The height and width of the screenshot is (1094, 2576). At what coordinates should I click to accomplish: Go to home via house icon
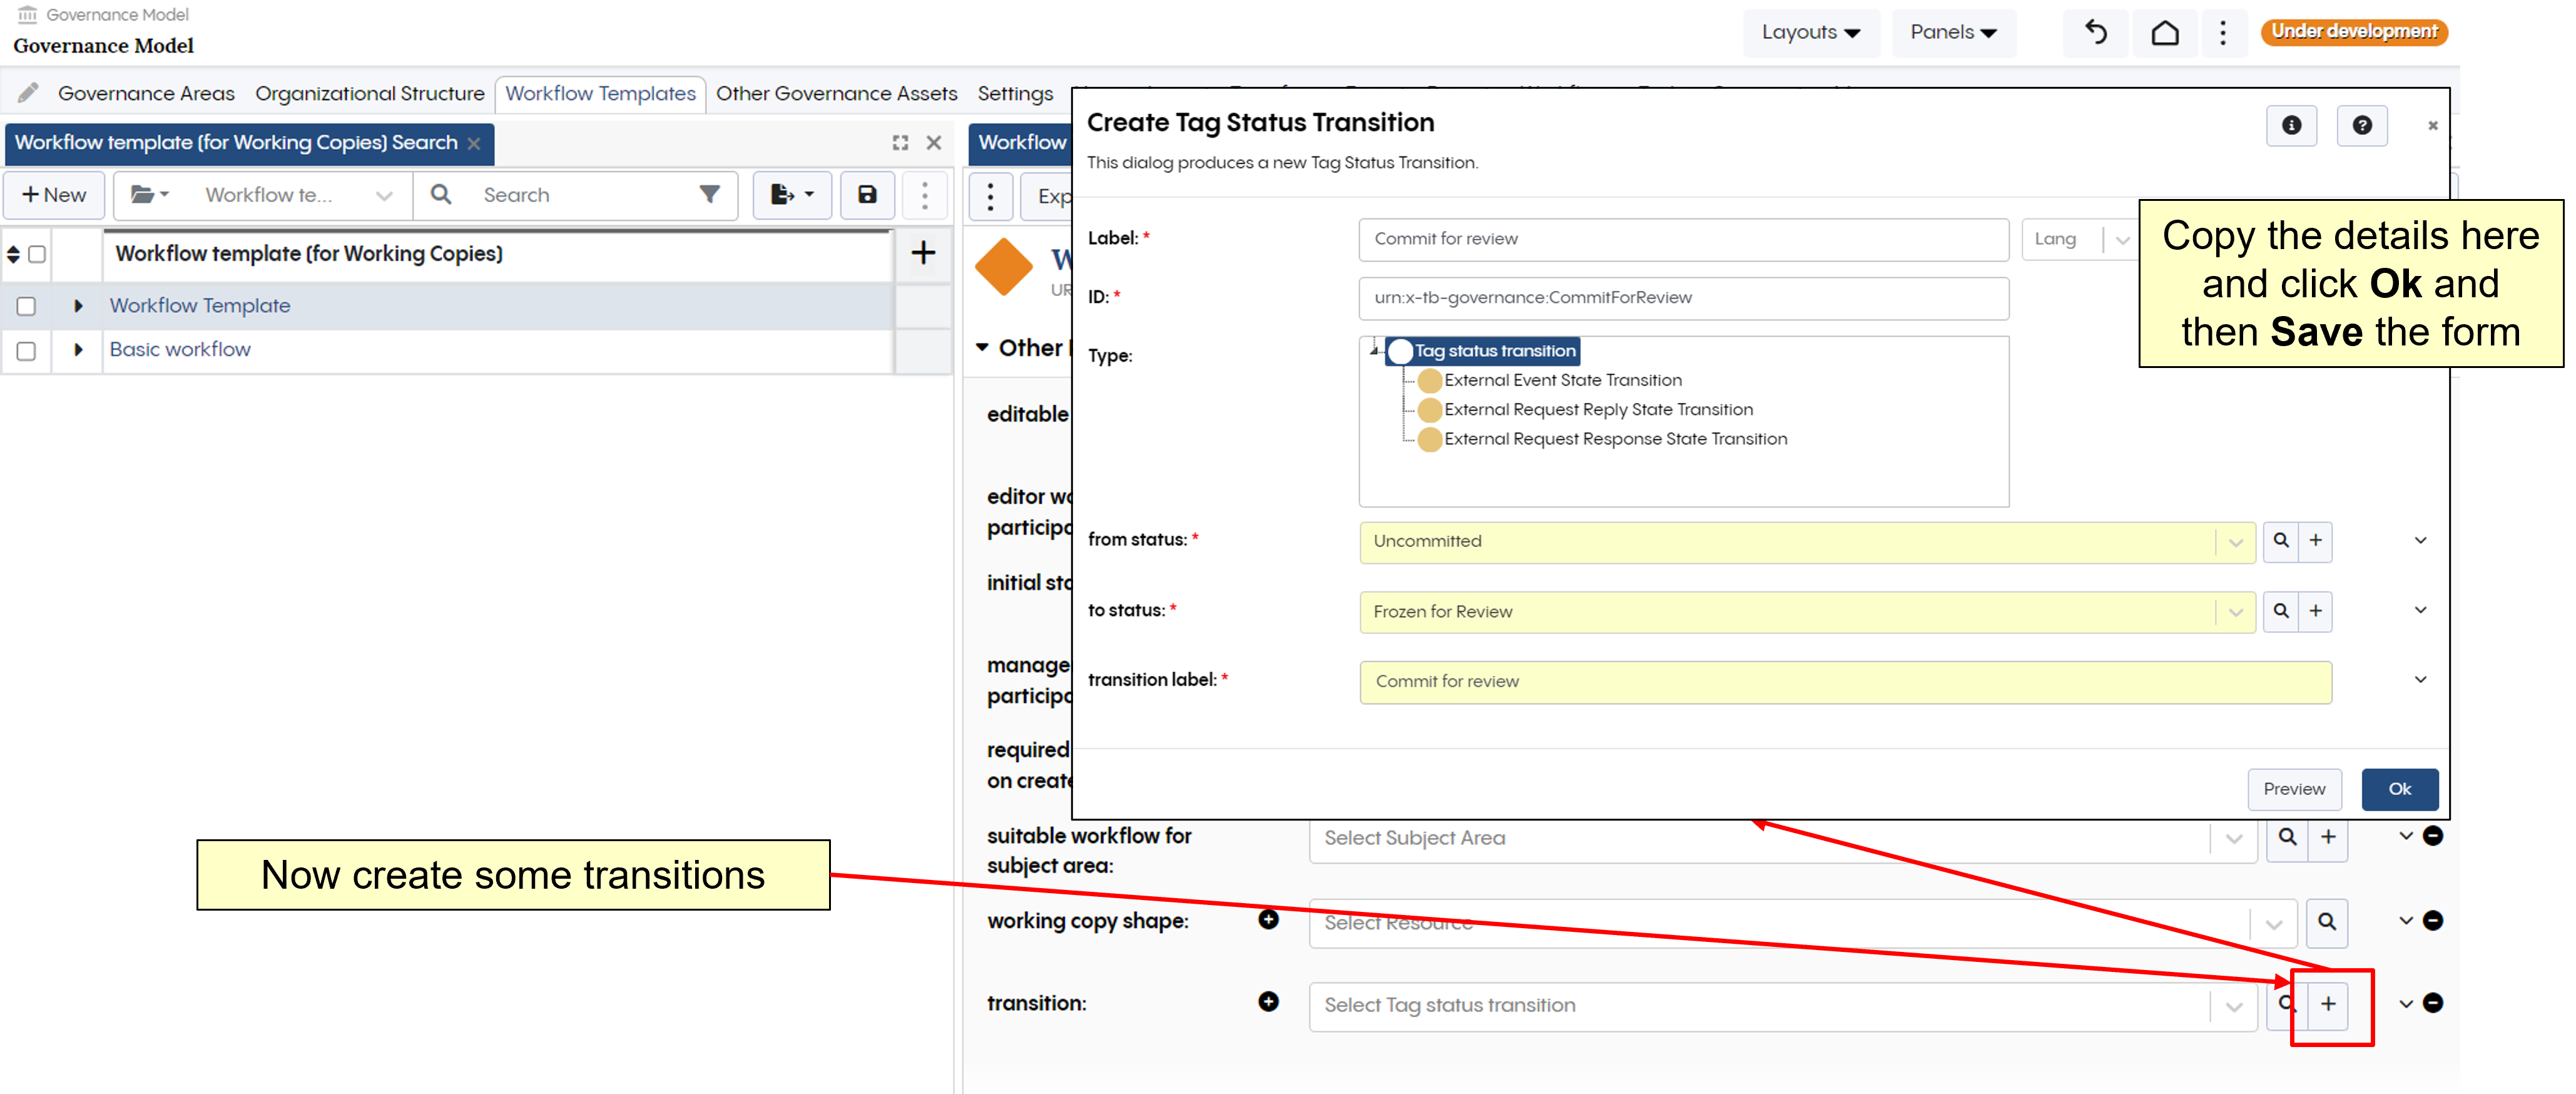coord(2165,33)
